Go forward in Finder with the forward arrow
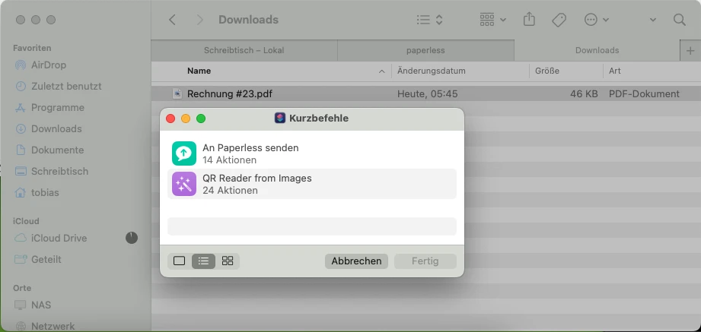The image size is (701, 332). click(200, 20)
